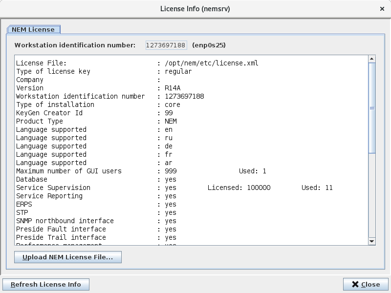Click the vertical scrollbar thumb
This screenshot has width=391, height=293.
click(x=371, y=107)
